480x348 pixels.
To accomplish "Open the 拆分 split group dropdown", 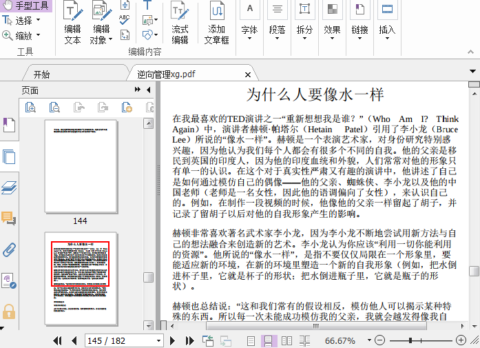I will 304,39.
